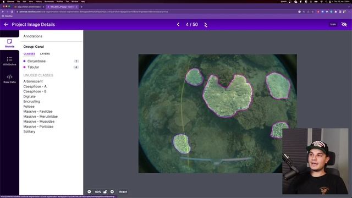Click the Encrusting unused class
Image resolution: width=352 pixels, height=198 pixels.
[x=32, y=101]
